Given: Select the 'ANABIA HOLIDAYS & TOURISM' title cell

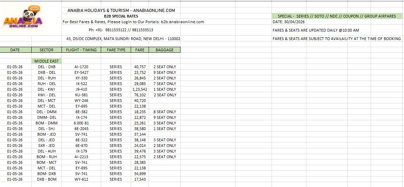Looking at the screenshot, I should 121,11.
